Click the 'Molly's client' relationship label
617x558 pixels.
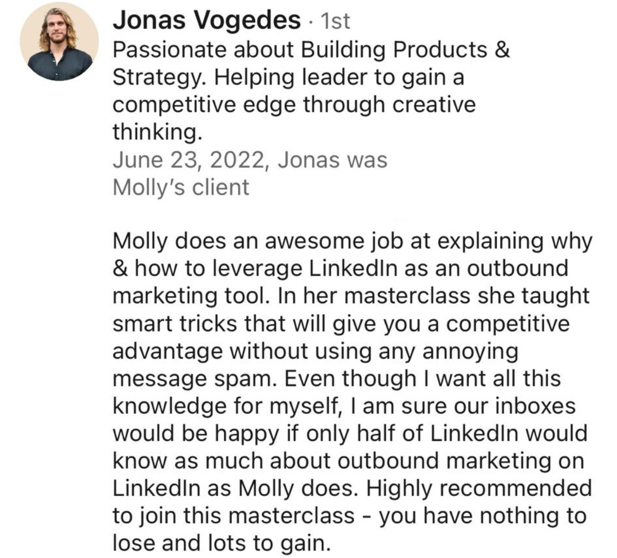pyautogui.click(x=181, y=188)
